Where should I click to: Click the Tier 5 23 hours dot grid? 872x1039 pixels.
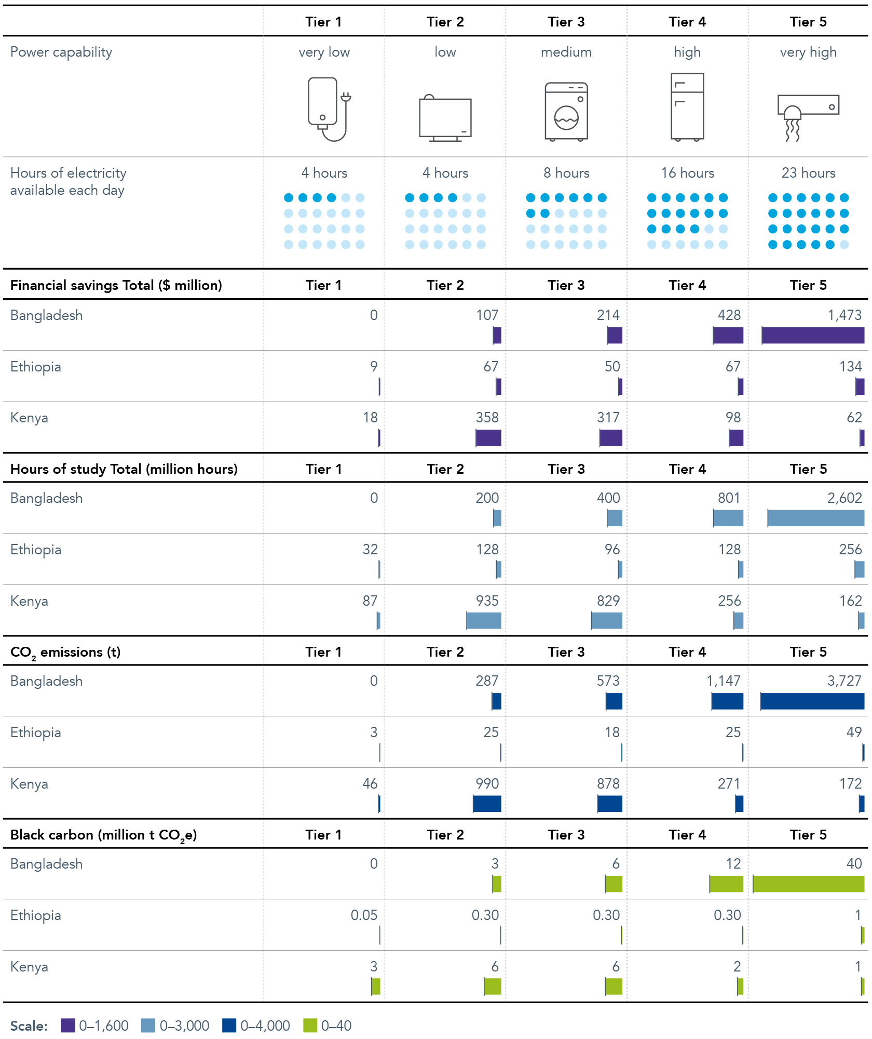click(x=808, y=221)
